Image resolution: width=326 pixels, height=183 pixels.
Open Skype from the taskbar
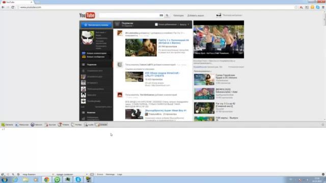tap(78, 179)
